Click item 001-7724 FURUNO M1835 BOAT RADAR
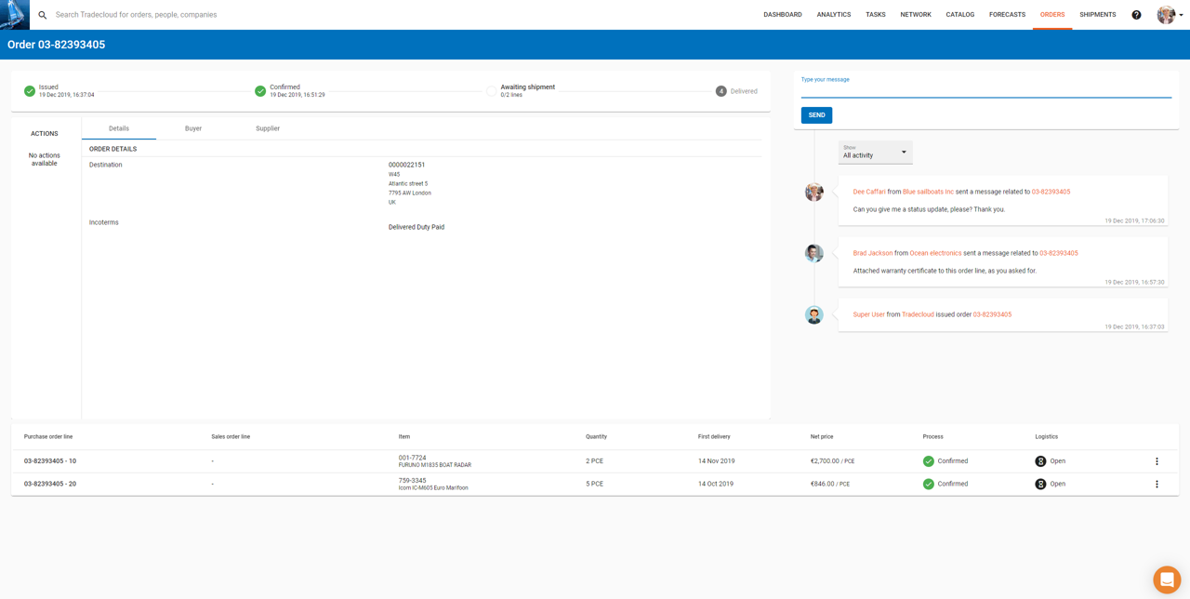The height and width of the screenshot is (599, 1190). point(435,461)
